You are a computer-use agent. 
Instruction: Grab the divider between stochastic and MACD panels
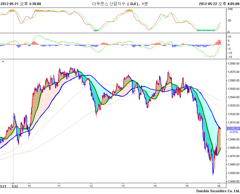pos(113,33)
